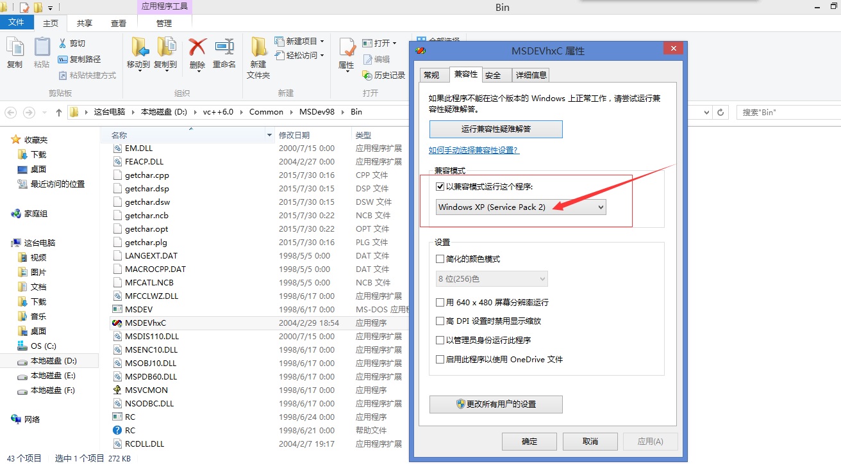
Task: Open the Name (名称) column filter arrow
Action: tap(269, 135)
